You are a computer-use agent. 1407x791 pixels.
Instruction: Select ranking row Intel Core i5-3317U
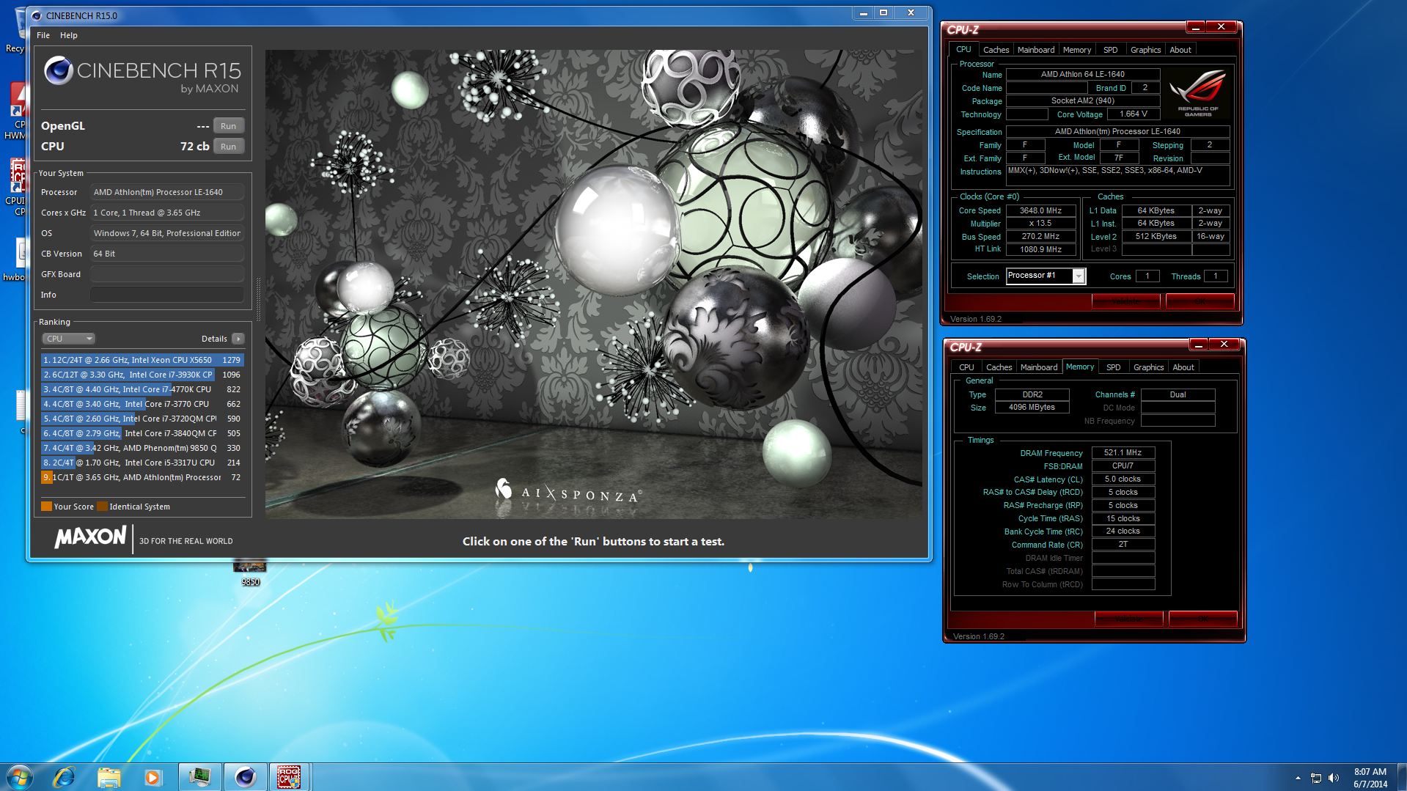(x=142, y=463)
